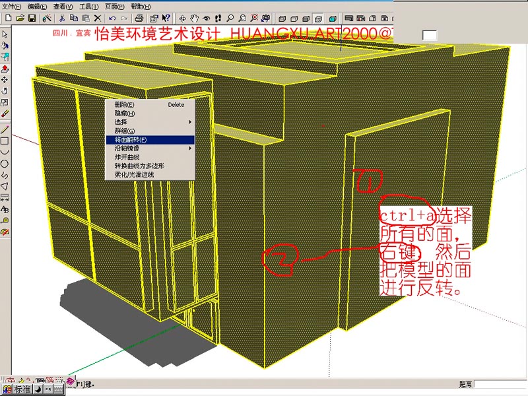The height and width of the screenshot is (396, 528).
Task: Select the Walk footprints tool
Action: pos(218,18)
